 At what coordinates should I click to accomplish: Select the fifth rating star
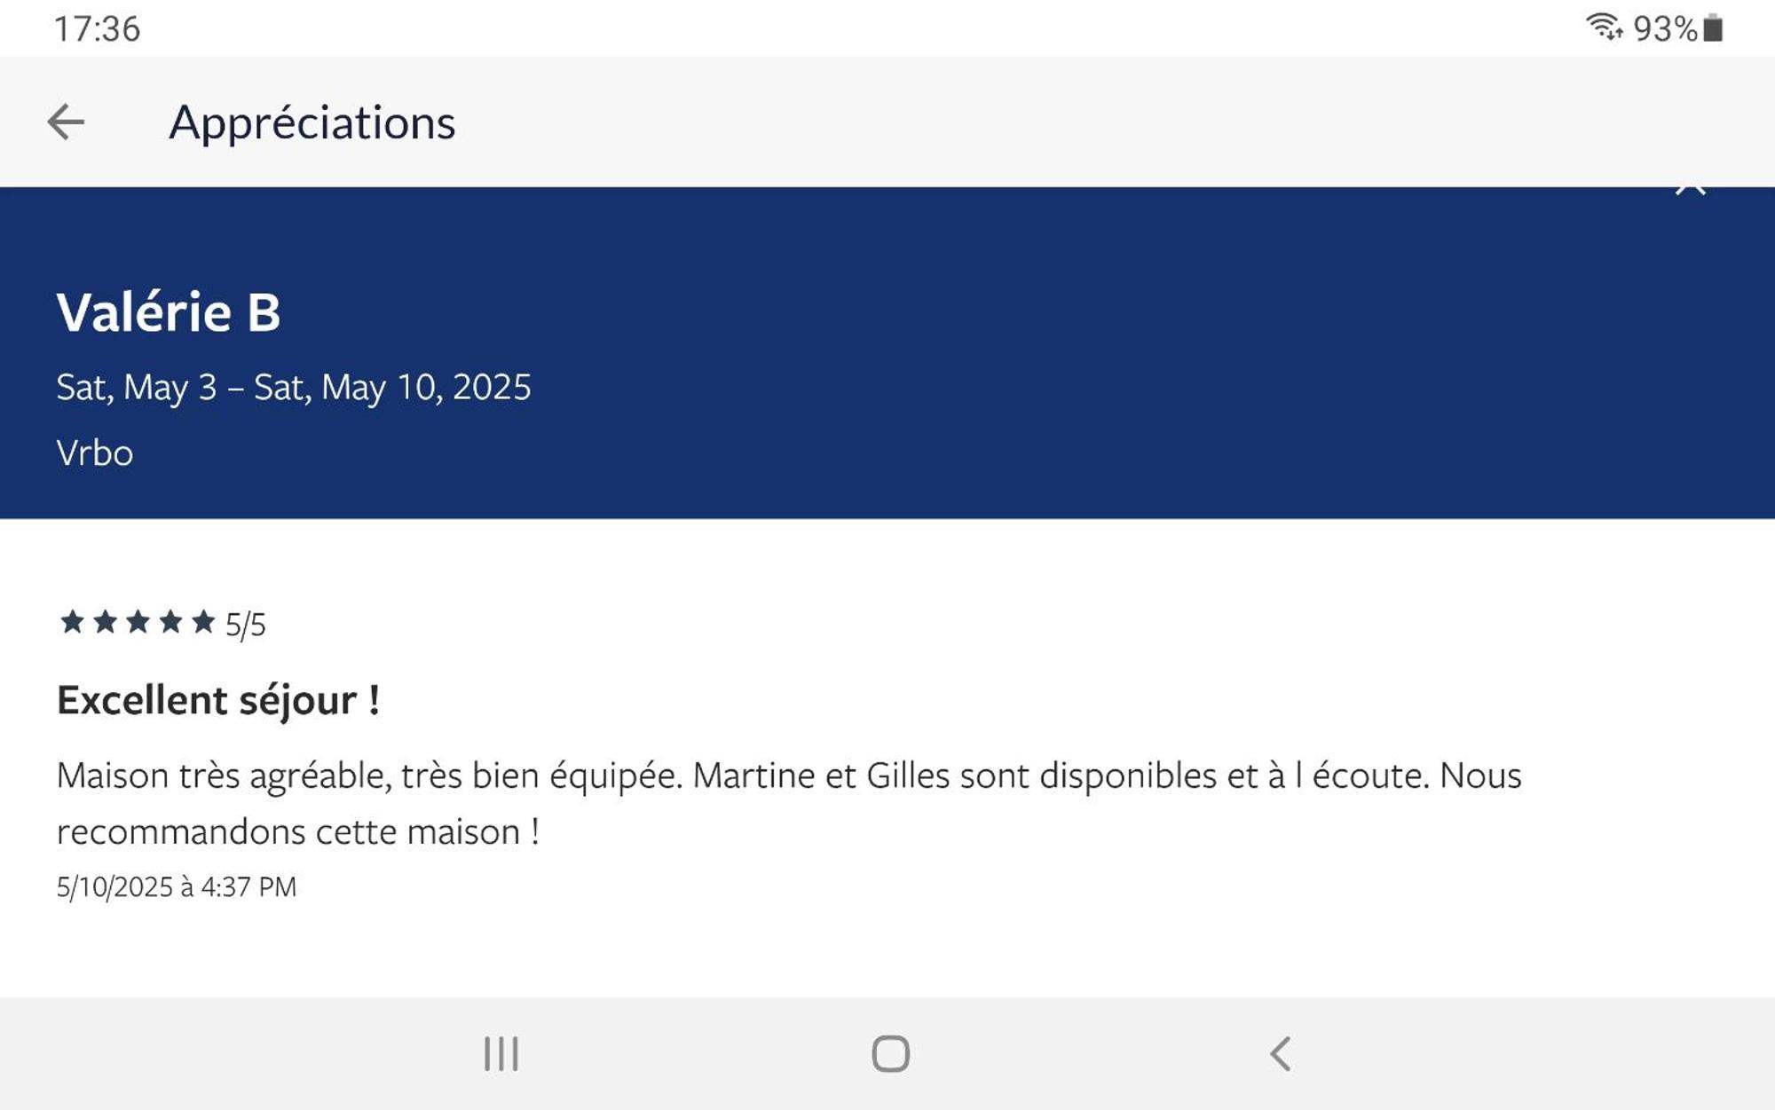click(x=203, y=621)
